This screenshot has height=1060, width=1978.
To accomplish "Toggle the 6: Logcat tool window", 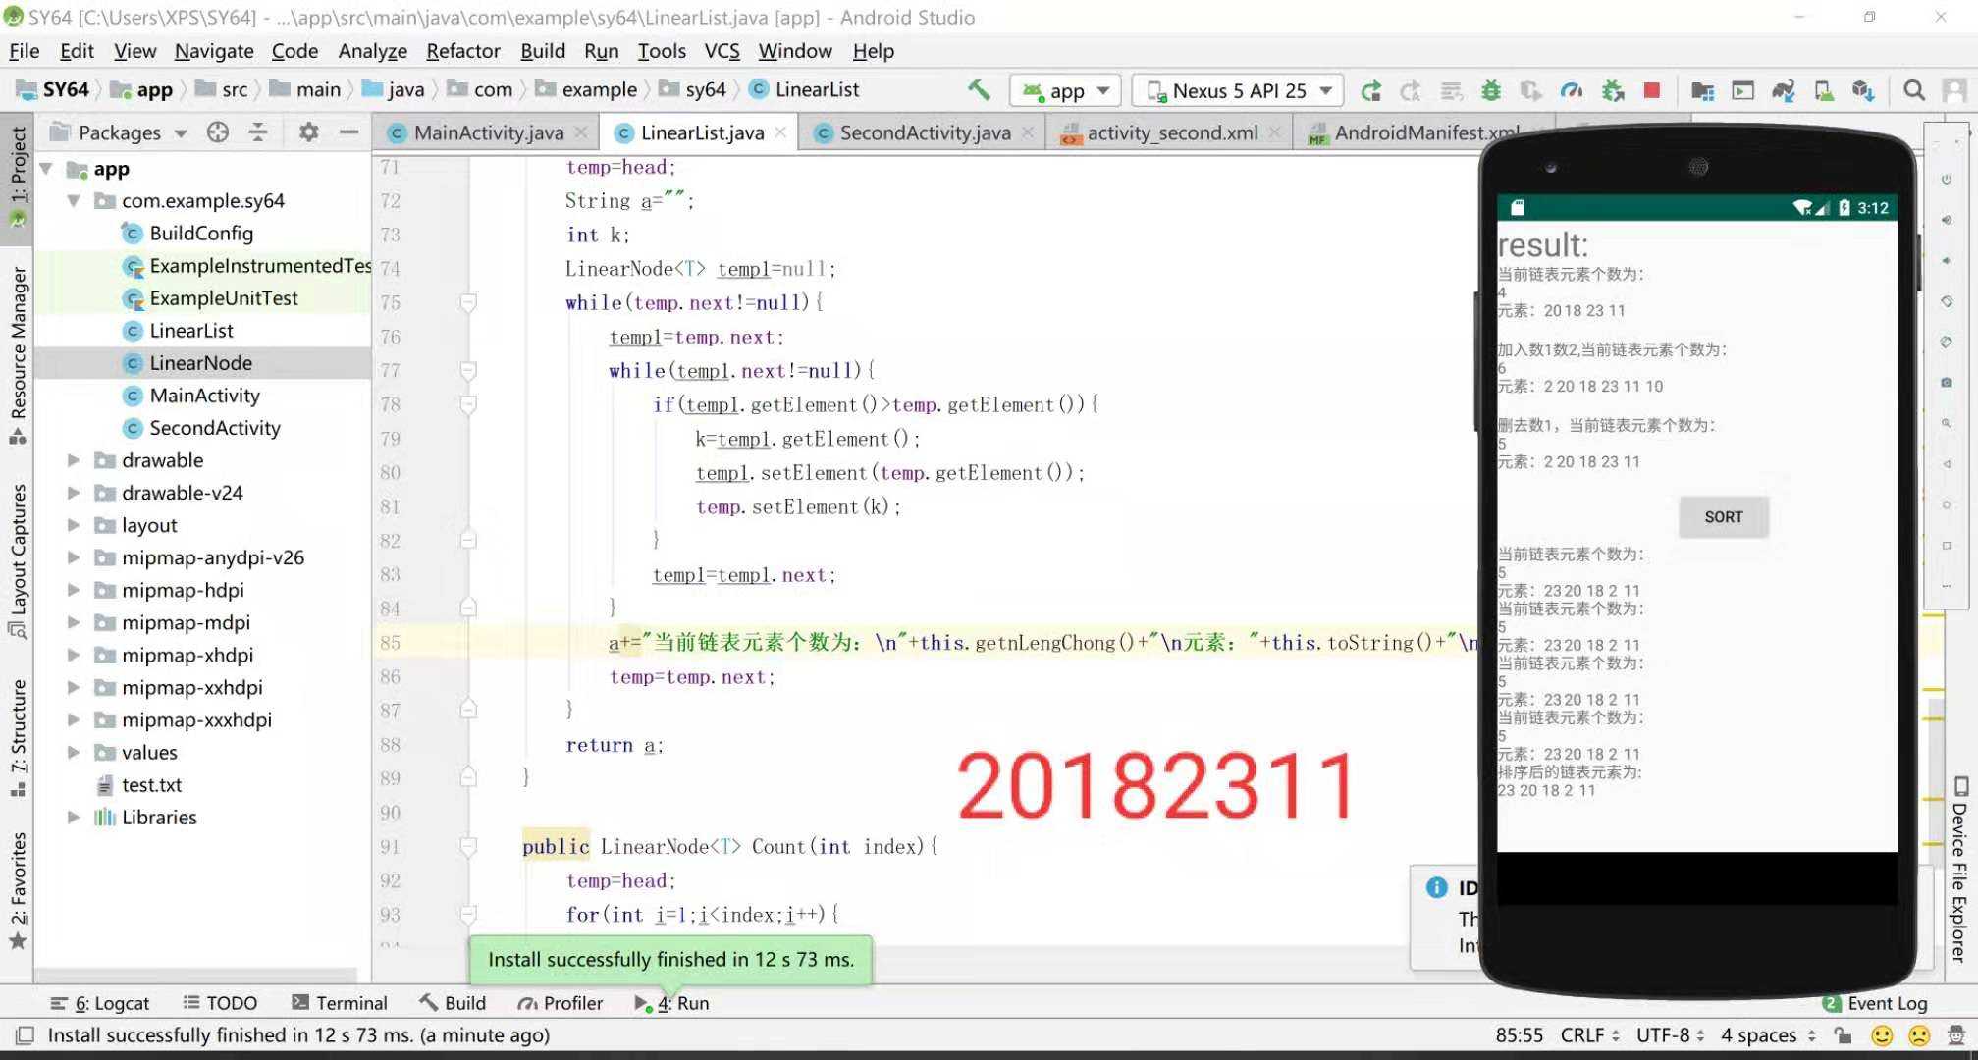I will coord(100,1003).
